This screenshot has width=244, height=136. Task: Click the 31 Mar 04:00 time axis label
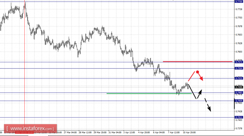point(115,132)
